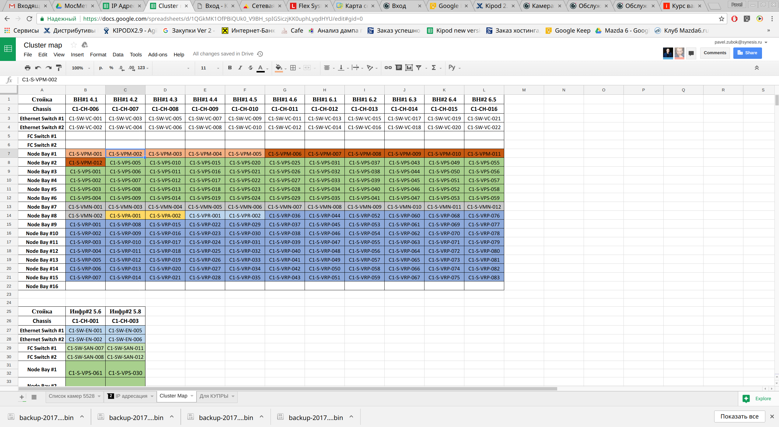Screen dimensions: 779x427
Task: Toggle strikethrough formatting
Action: (x=250, y=68)
